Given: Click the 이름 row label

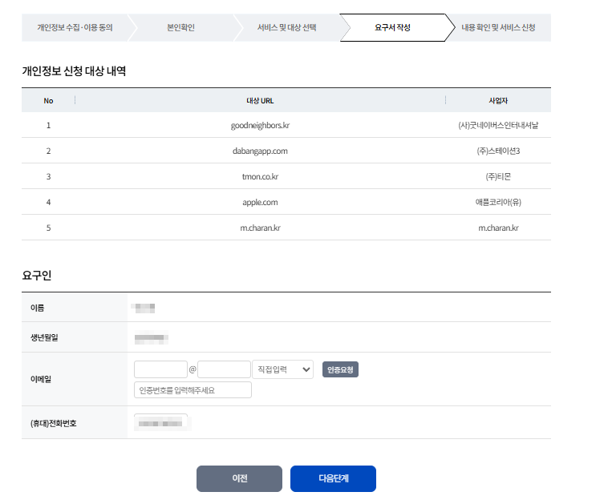Looking at the screenshot, I should [38, 308].
